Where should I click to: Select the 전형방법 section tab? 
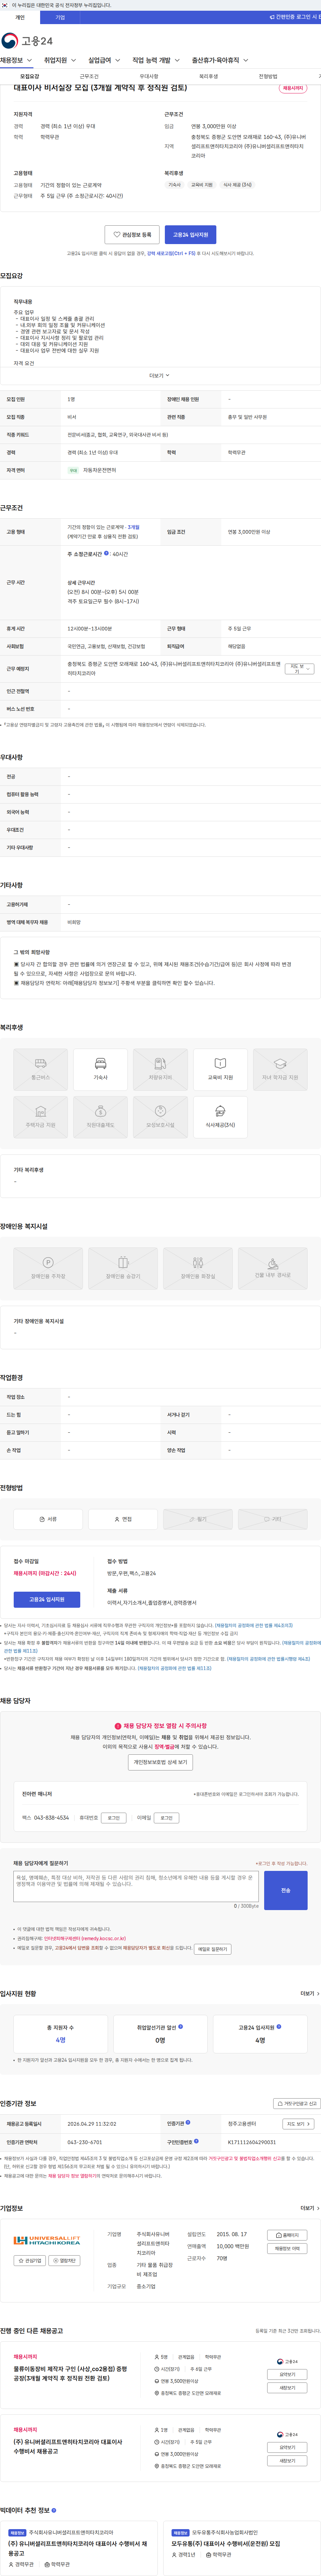pos(268,76)
